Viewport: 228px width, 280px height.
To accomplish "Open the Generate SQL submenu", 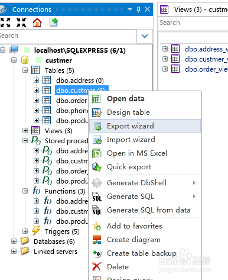I will coord(145,197).
